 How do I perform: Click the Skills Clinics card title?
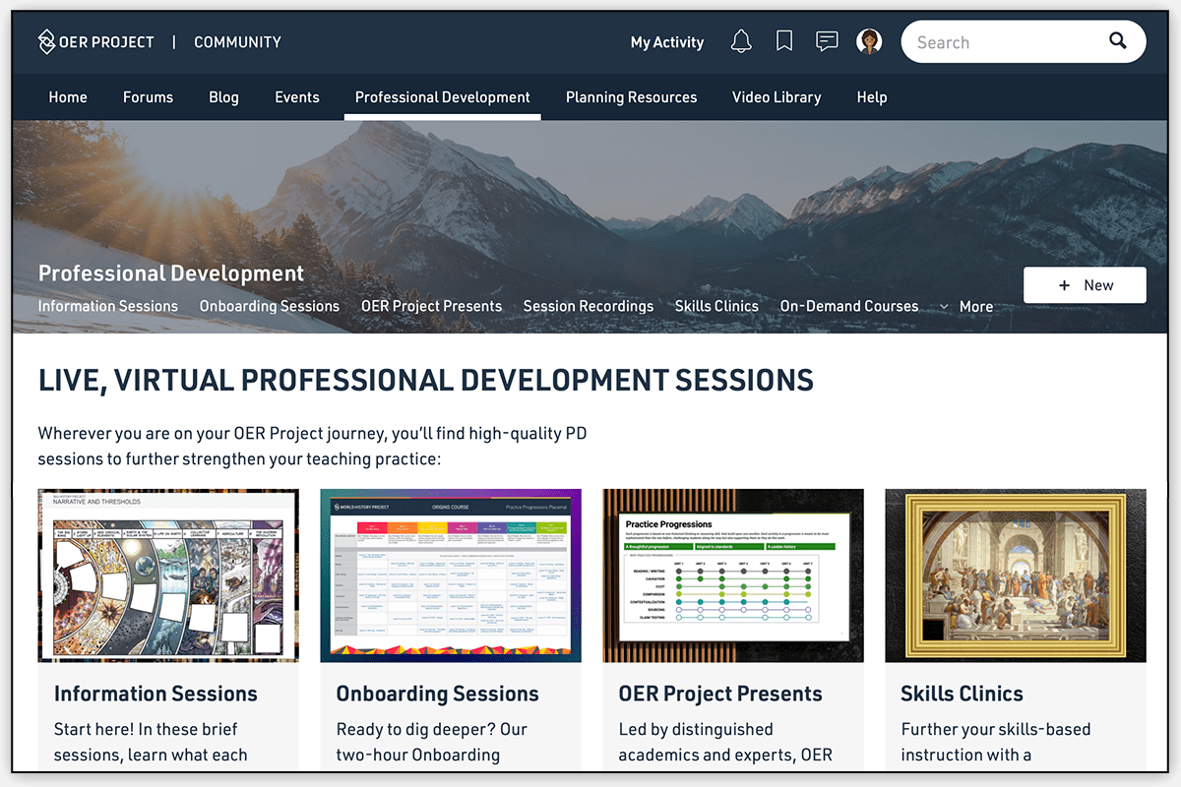pyautogui.click(x=962, y=694)
